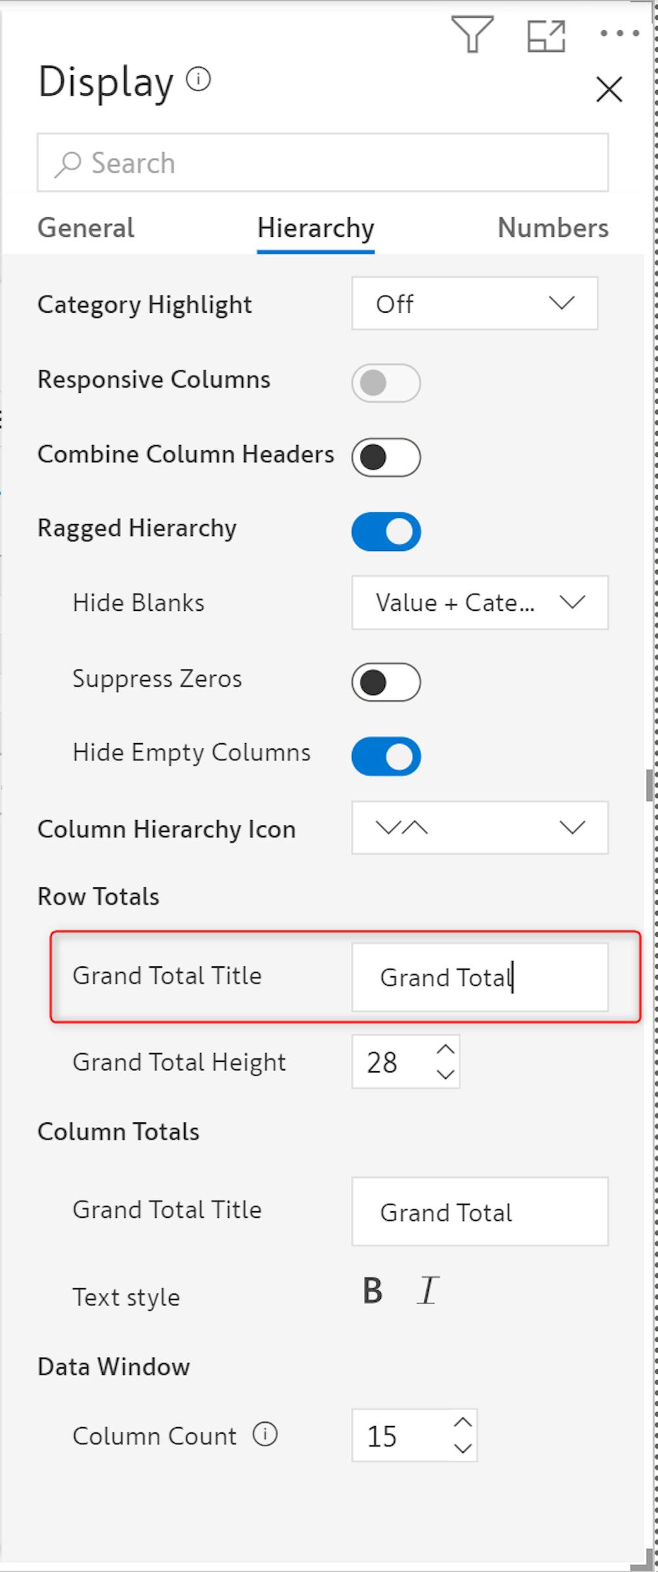Open the more options ellipsis menu
Viewport: 658px width, 1572px height.
(619, 33)
